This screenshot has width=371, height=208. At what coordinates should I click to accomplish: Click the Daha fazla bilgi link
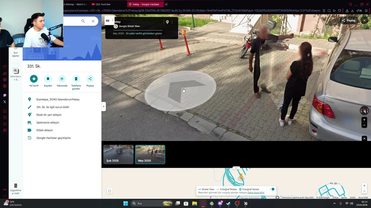pos(256,193)
